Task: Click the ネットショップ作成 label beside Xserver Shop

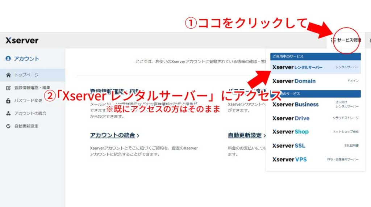Action: coord(345,132)
